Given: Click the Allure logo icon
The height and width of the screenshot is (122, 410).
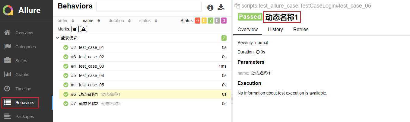Looking at the screenshot, I should [8, 10].
